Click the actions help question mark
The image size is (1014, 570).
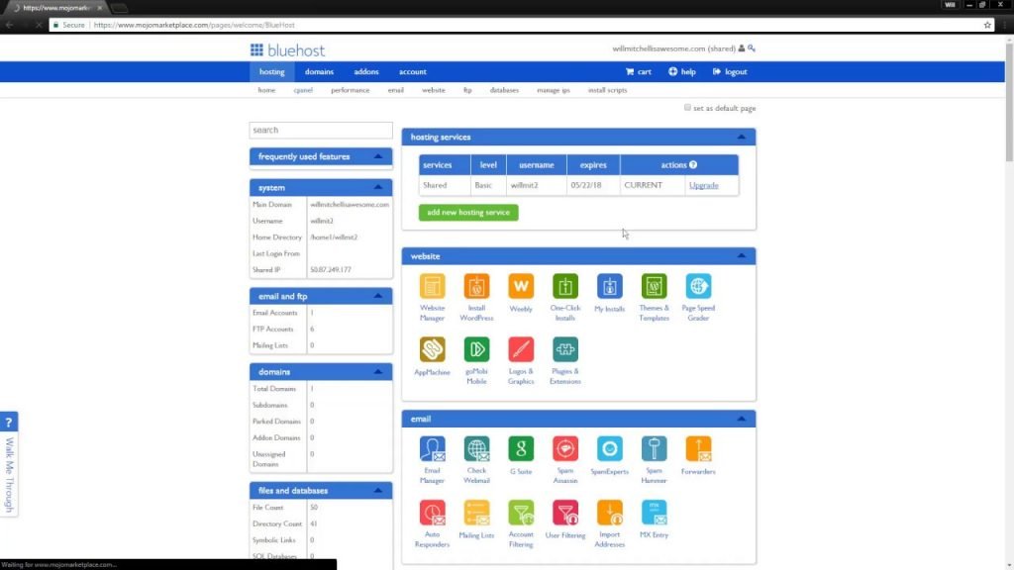(x=693, y=165)
